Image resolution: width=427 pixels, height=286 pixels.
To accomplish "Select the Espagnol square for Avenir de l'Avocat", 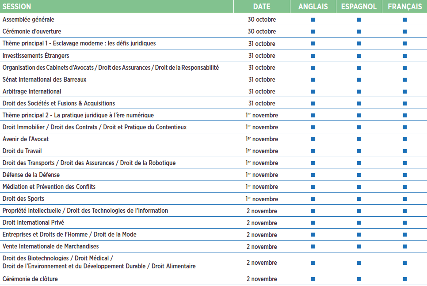I will click(x=359, y=139).
